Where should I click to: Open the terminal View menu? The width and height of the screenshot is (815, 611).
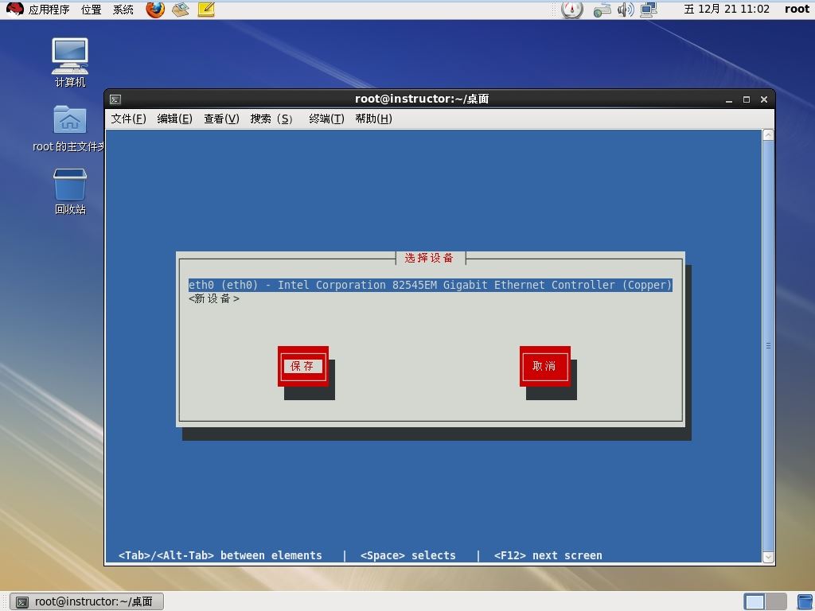(x=221, y=119)
